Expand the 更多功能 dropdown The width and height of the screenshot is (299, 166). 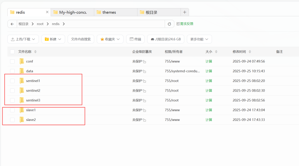[x=199, y=39]
